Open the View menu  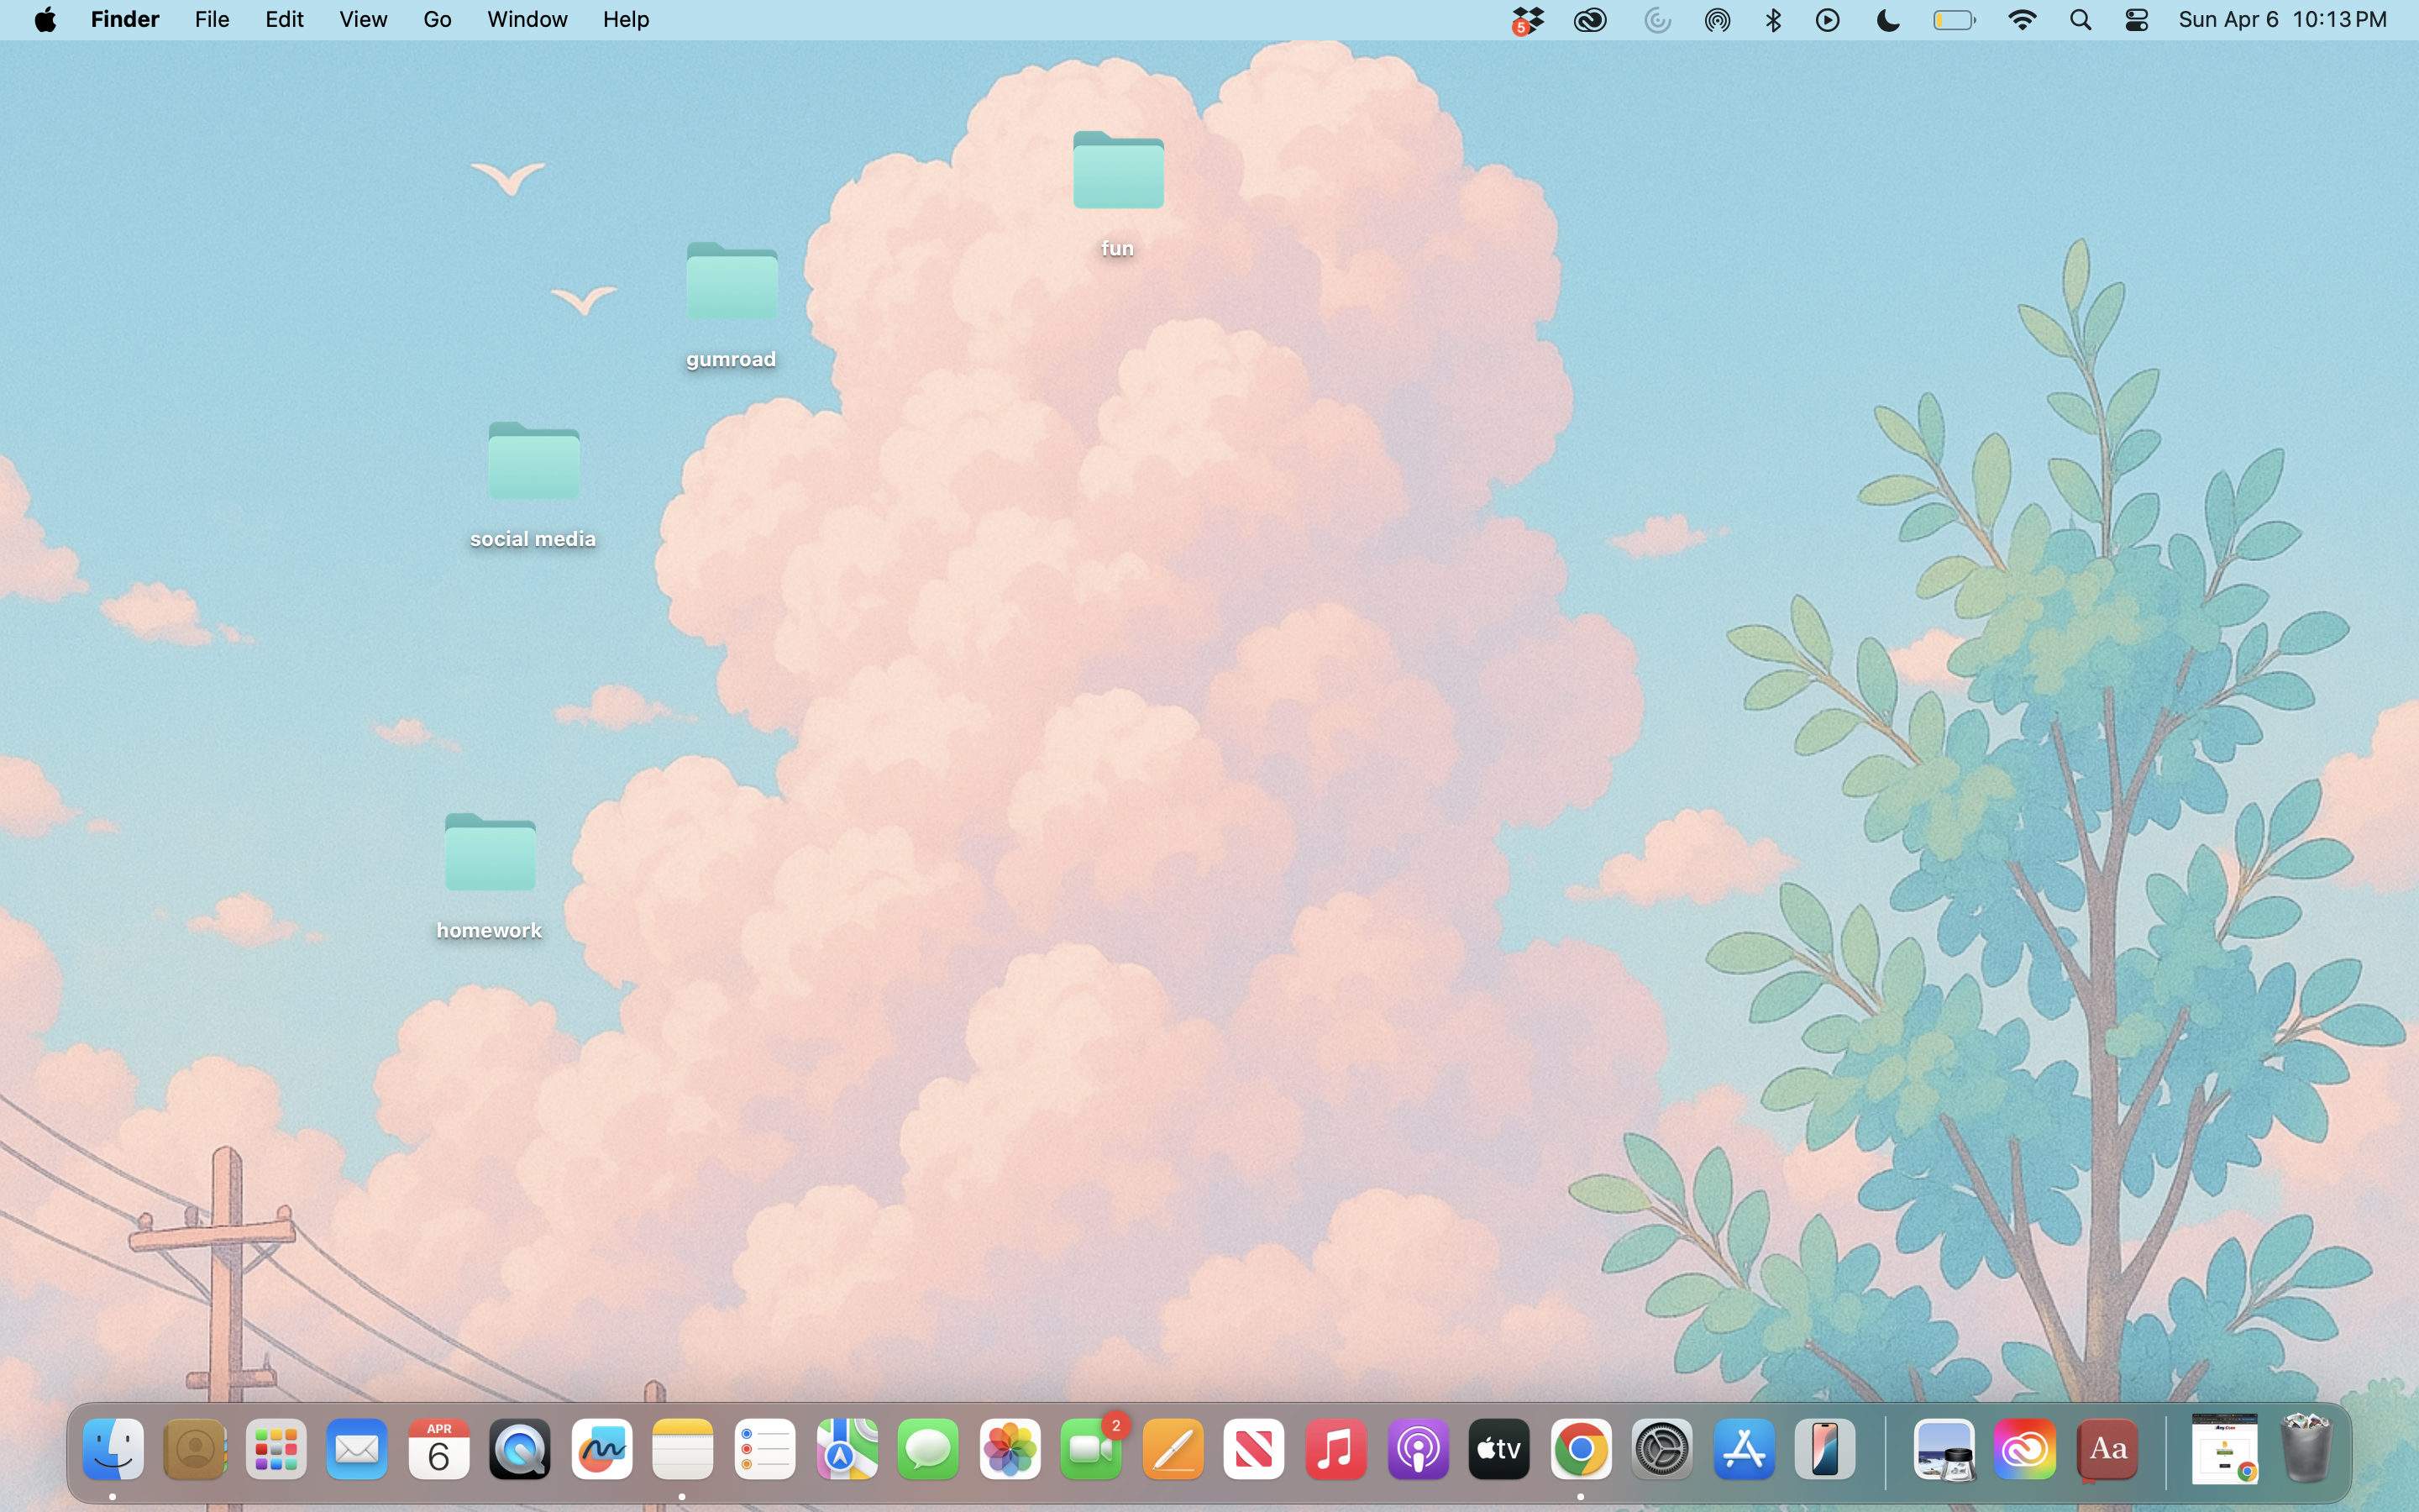coord(363,20)
